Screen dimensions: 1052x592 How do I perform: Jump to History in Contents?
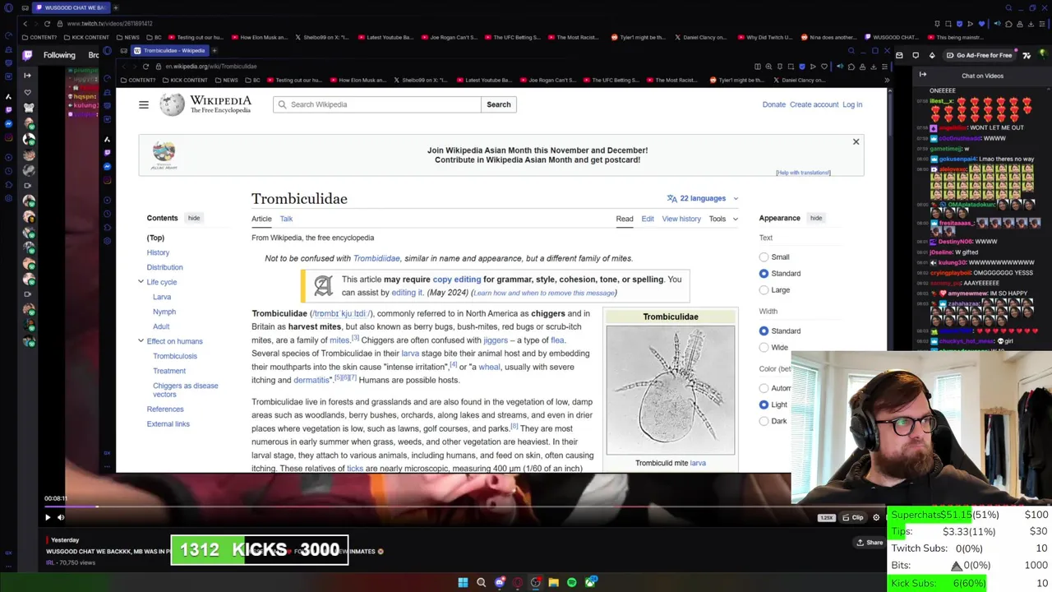pyautogui.click(x=158, y=252)
